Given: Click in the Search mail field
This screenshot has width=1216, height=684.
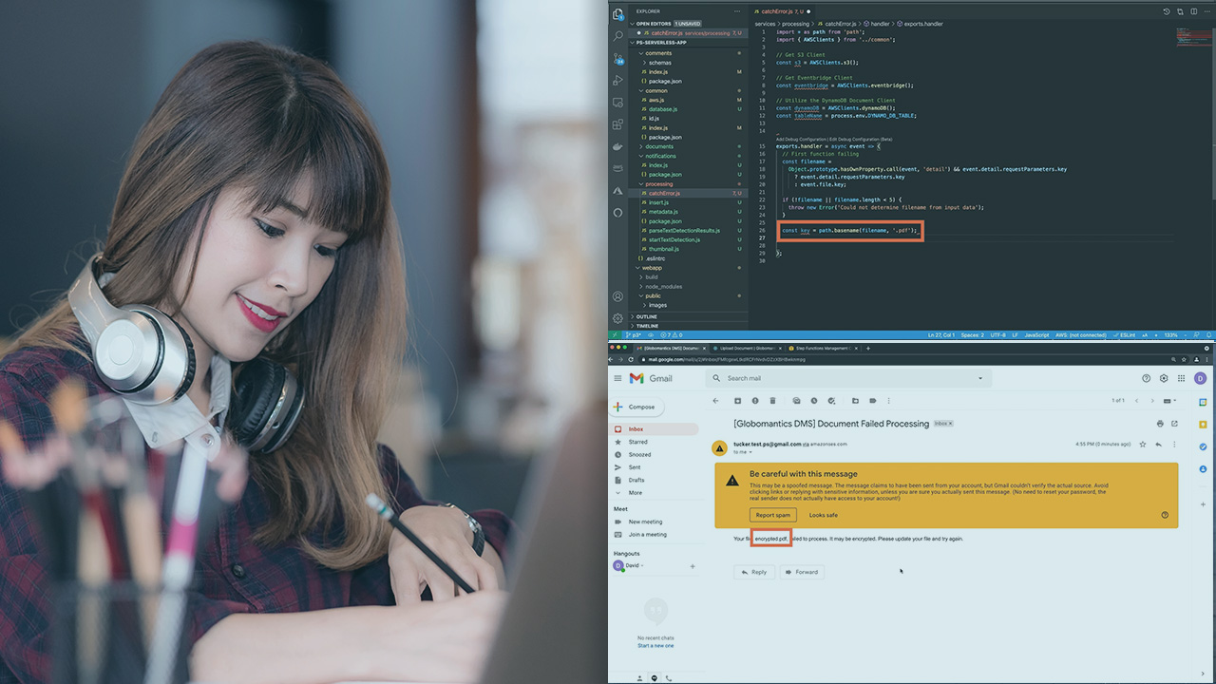Looking at the screenshot, I should (845, 378).
